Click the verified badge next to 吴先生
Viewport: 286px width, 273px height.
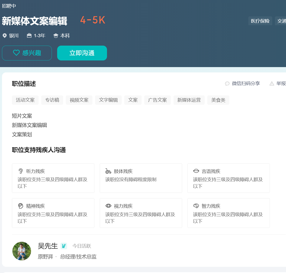(64, 246)
